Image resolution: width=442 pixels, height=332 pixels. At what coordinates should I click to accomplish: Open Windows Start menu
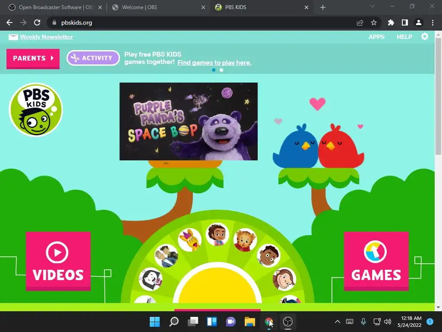[x=155, y=322]
